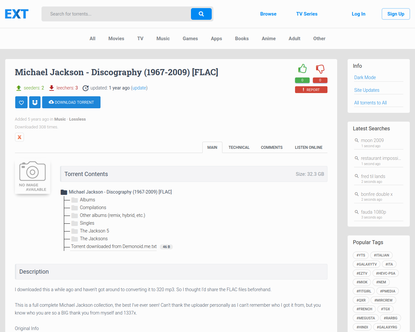Click the EXT site logo
Image resolution: width=415 pixels, height=332 pixels.
point(17,14)
